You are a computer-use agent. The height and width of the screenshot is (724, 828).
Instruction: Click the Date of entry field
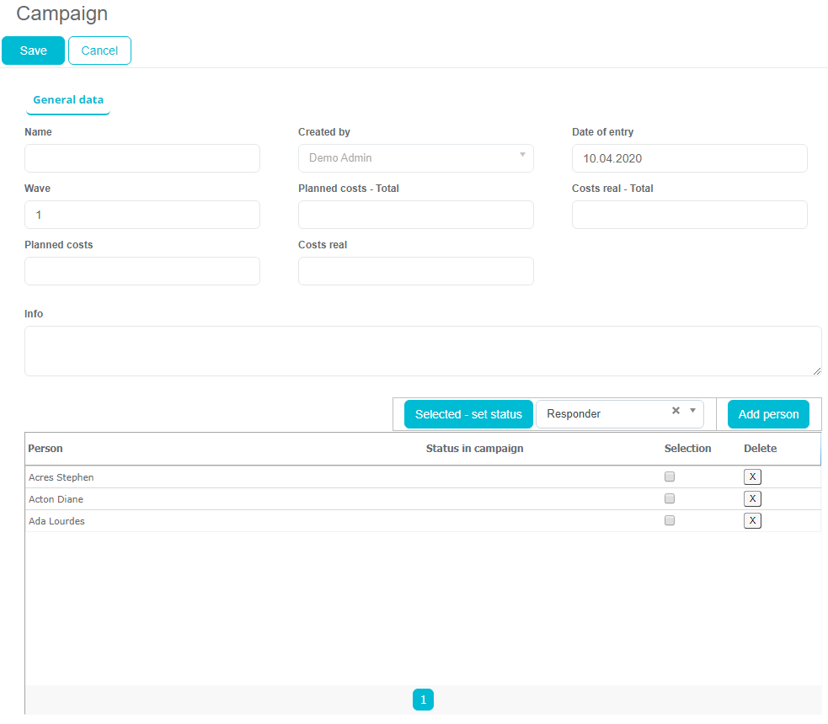[689, 158]
